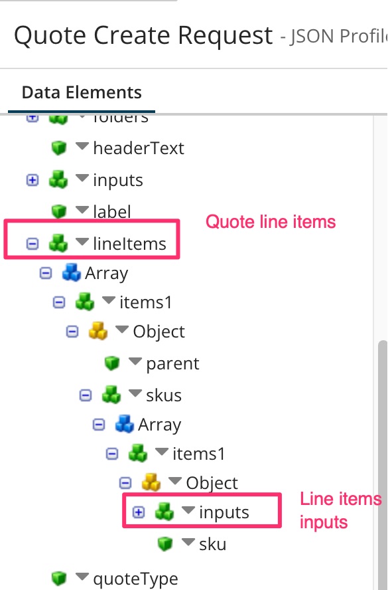The width and height of the screenshot is (390, 590).
Task: Switch to the Data Elements tab
Action: point(82,92)
